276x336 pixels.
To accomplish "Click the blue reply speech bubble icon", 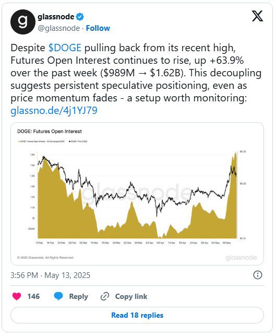I will (x=58, y=296).
